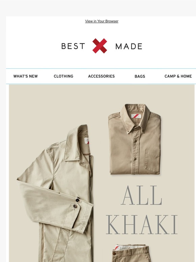Viewport: 196px width, 262px height.
Task: Click the red-striped label inside the shirt collar
Action: [136, 116]
